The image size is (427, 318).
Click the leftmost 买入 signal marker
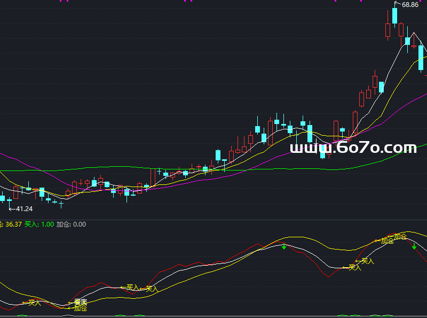34,303
